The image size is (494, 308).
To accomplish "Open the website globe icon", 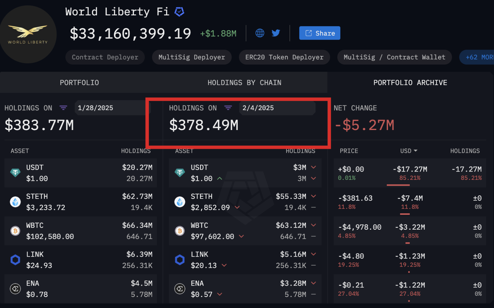I will tap(260, 33).
